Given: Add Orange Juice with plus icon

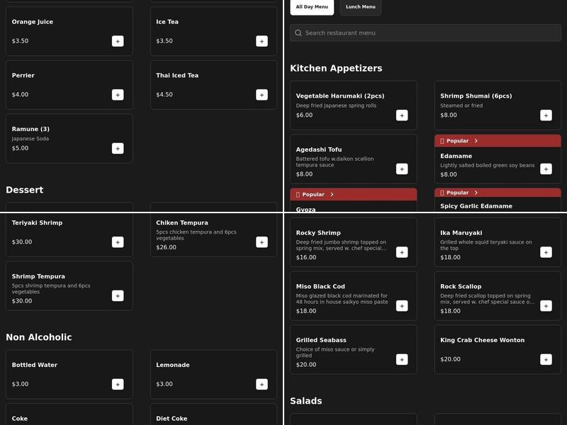Looking at the screenshot, I should click(118, 41).
